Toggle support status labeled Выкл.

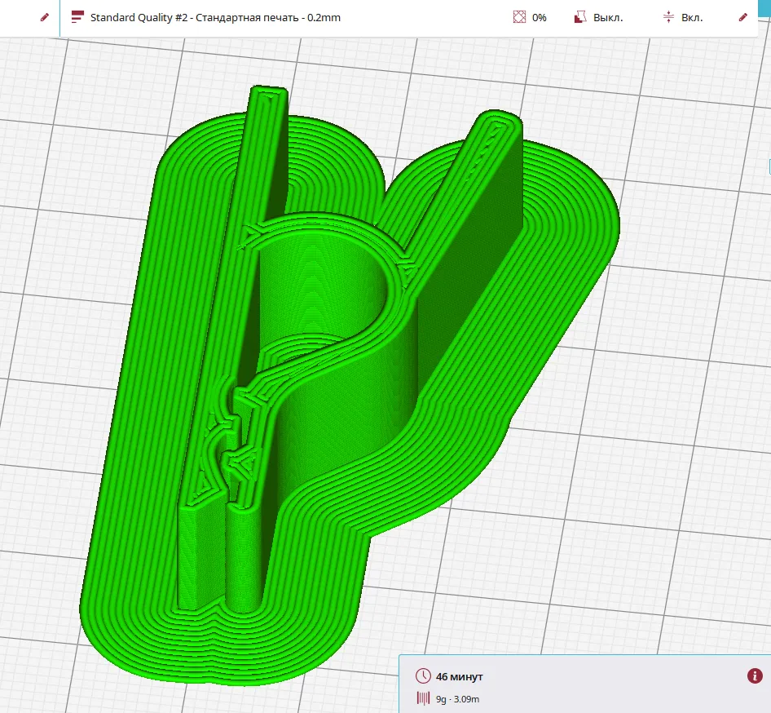(x=608, y=17)
